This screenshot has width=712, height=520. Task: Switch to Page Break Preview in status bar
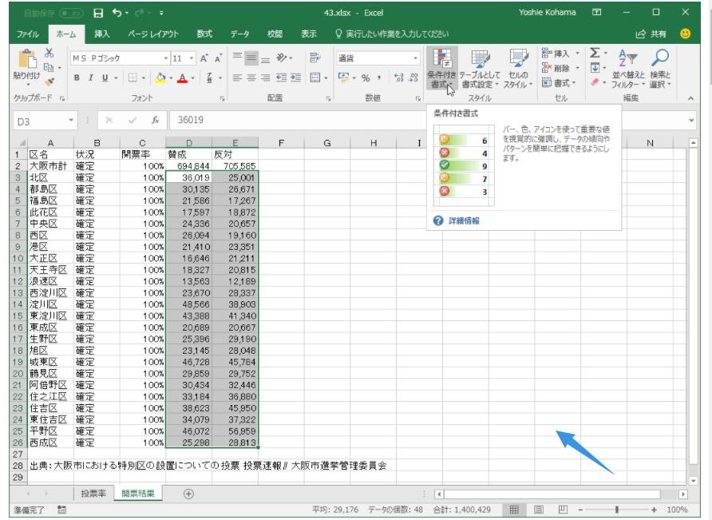click(x=563, y=510)
